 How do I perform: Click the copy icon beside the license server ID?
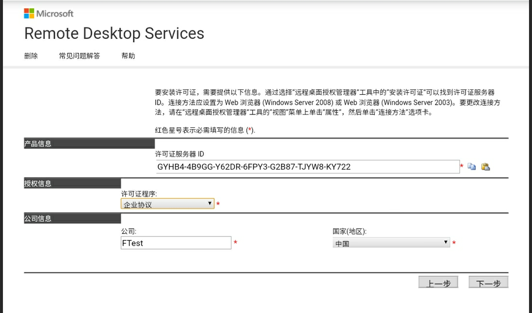click(471, 167)
